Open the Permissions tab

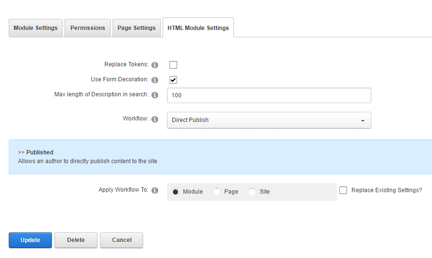87,28
